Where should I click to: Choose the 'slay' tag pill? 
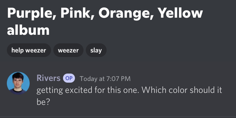[x=96, y=50]
